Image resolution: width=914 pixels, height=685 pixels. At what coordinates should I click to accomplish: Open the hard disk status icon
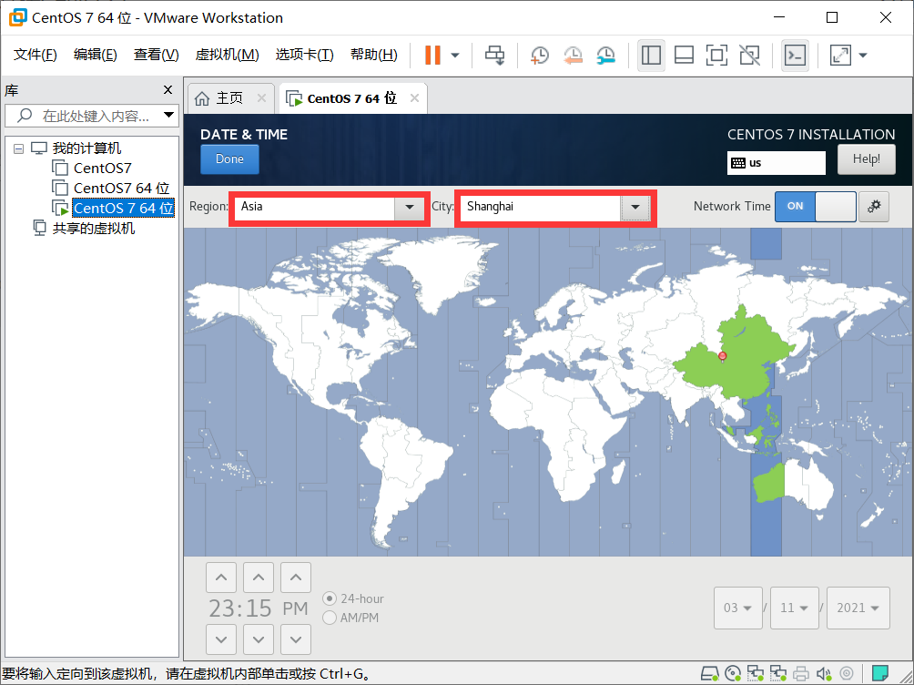[x=710, y=673]
